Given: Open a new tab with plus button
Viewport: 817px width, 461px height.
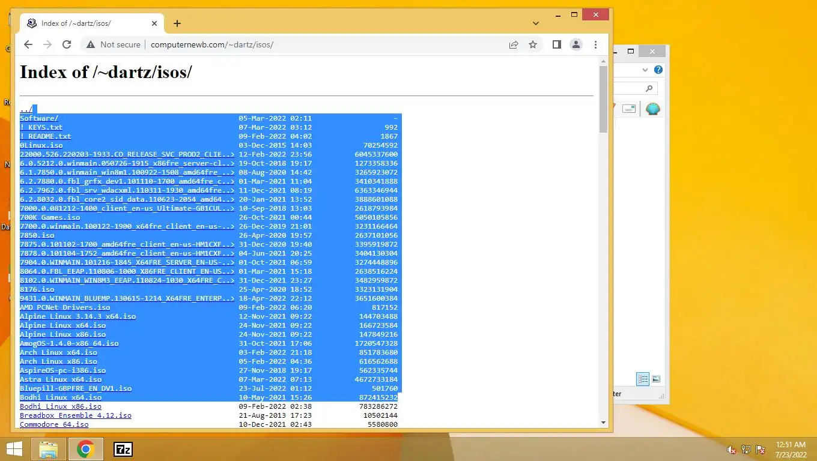Looking at the screenshot, I should pos(177,23).
